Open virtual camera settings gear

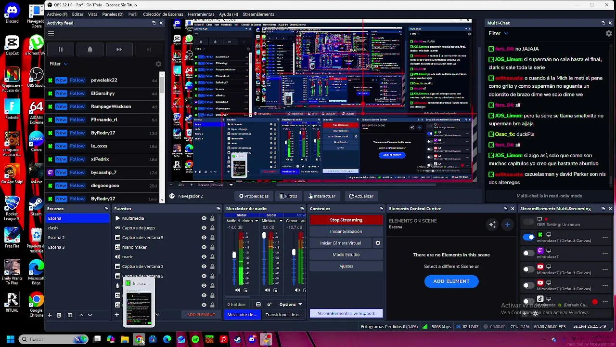coord(378,243)
